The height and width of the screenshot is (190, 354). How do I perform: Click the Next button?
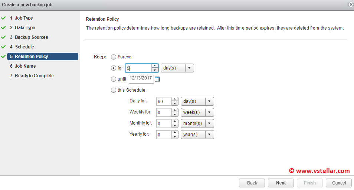pos(281,183)
